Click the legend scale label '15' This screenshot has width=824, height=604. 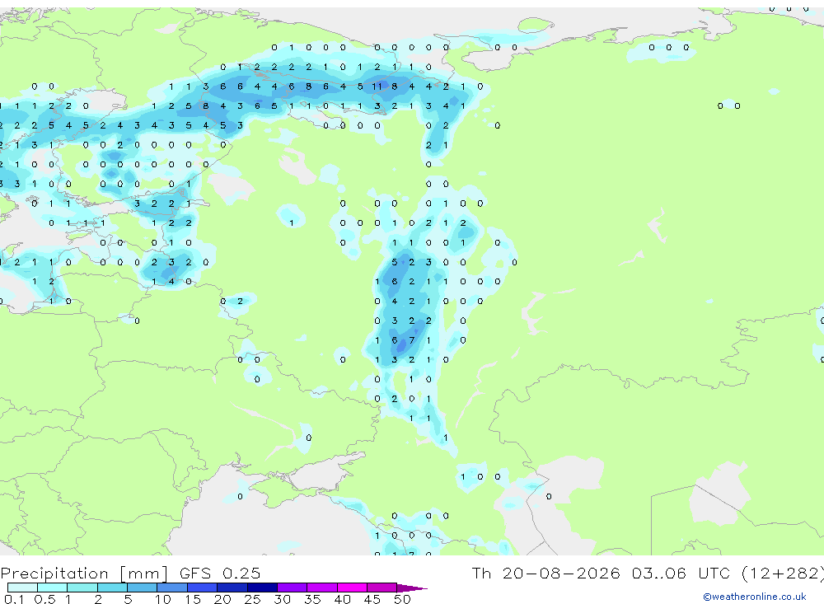pos(193,599)
